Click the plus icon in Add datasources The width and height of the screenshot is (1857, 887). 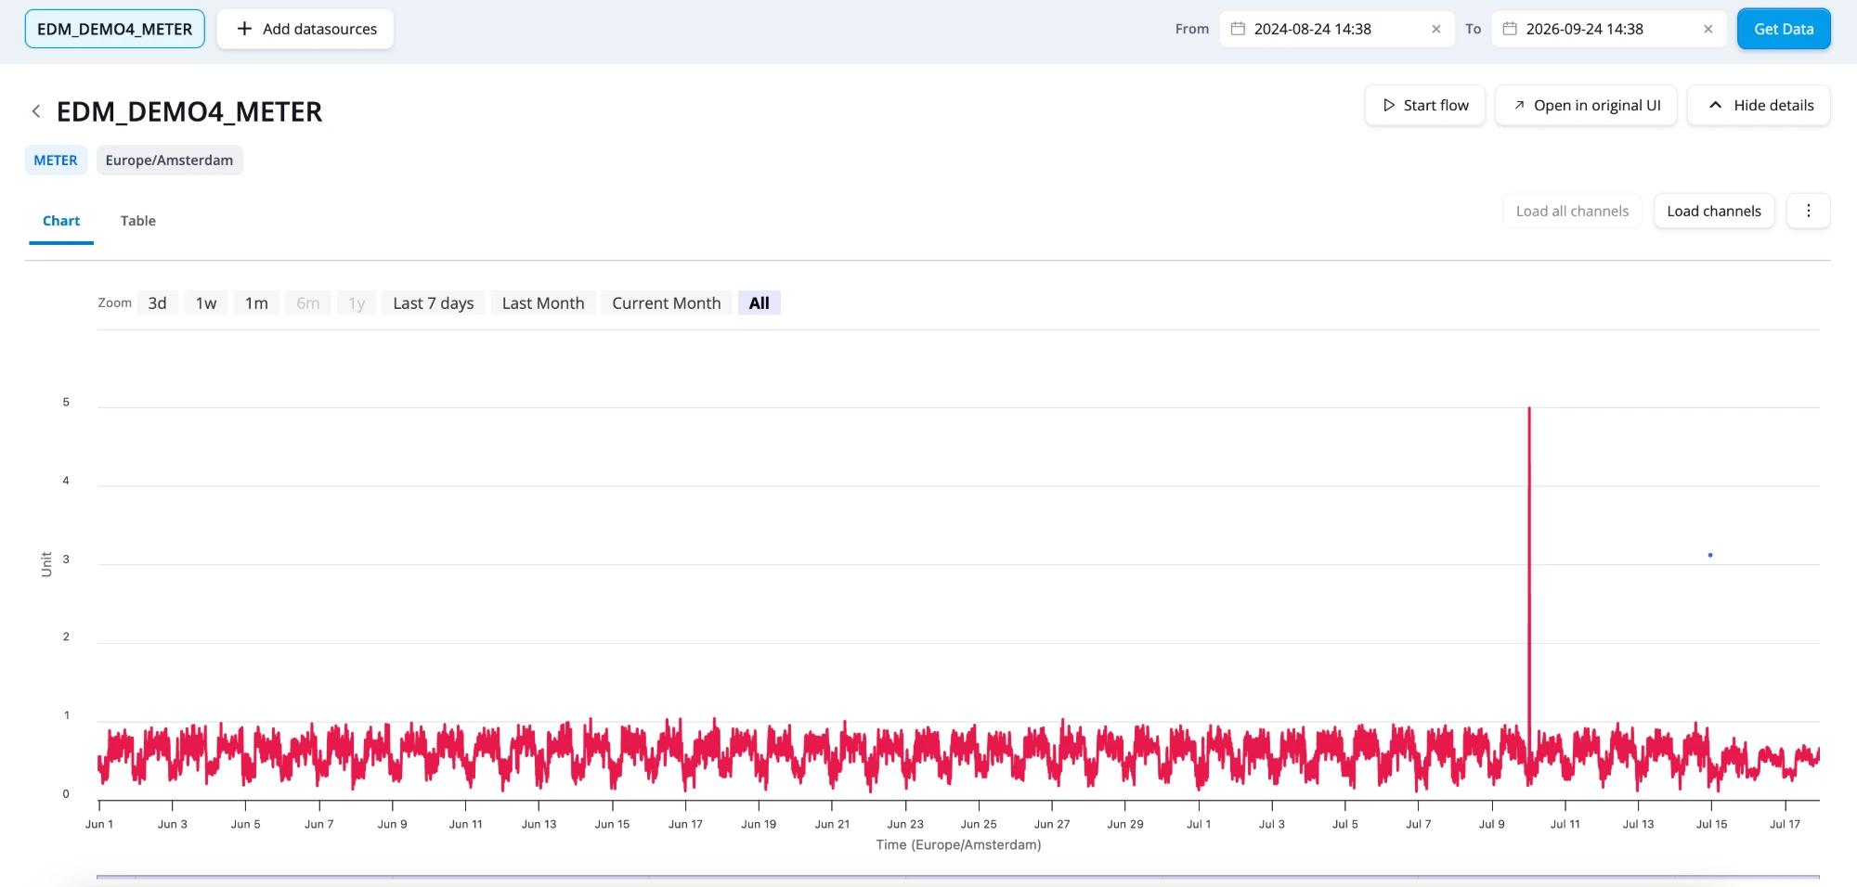click(244, 29)
